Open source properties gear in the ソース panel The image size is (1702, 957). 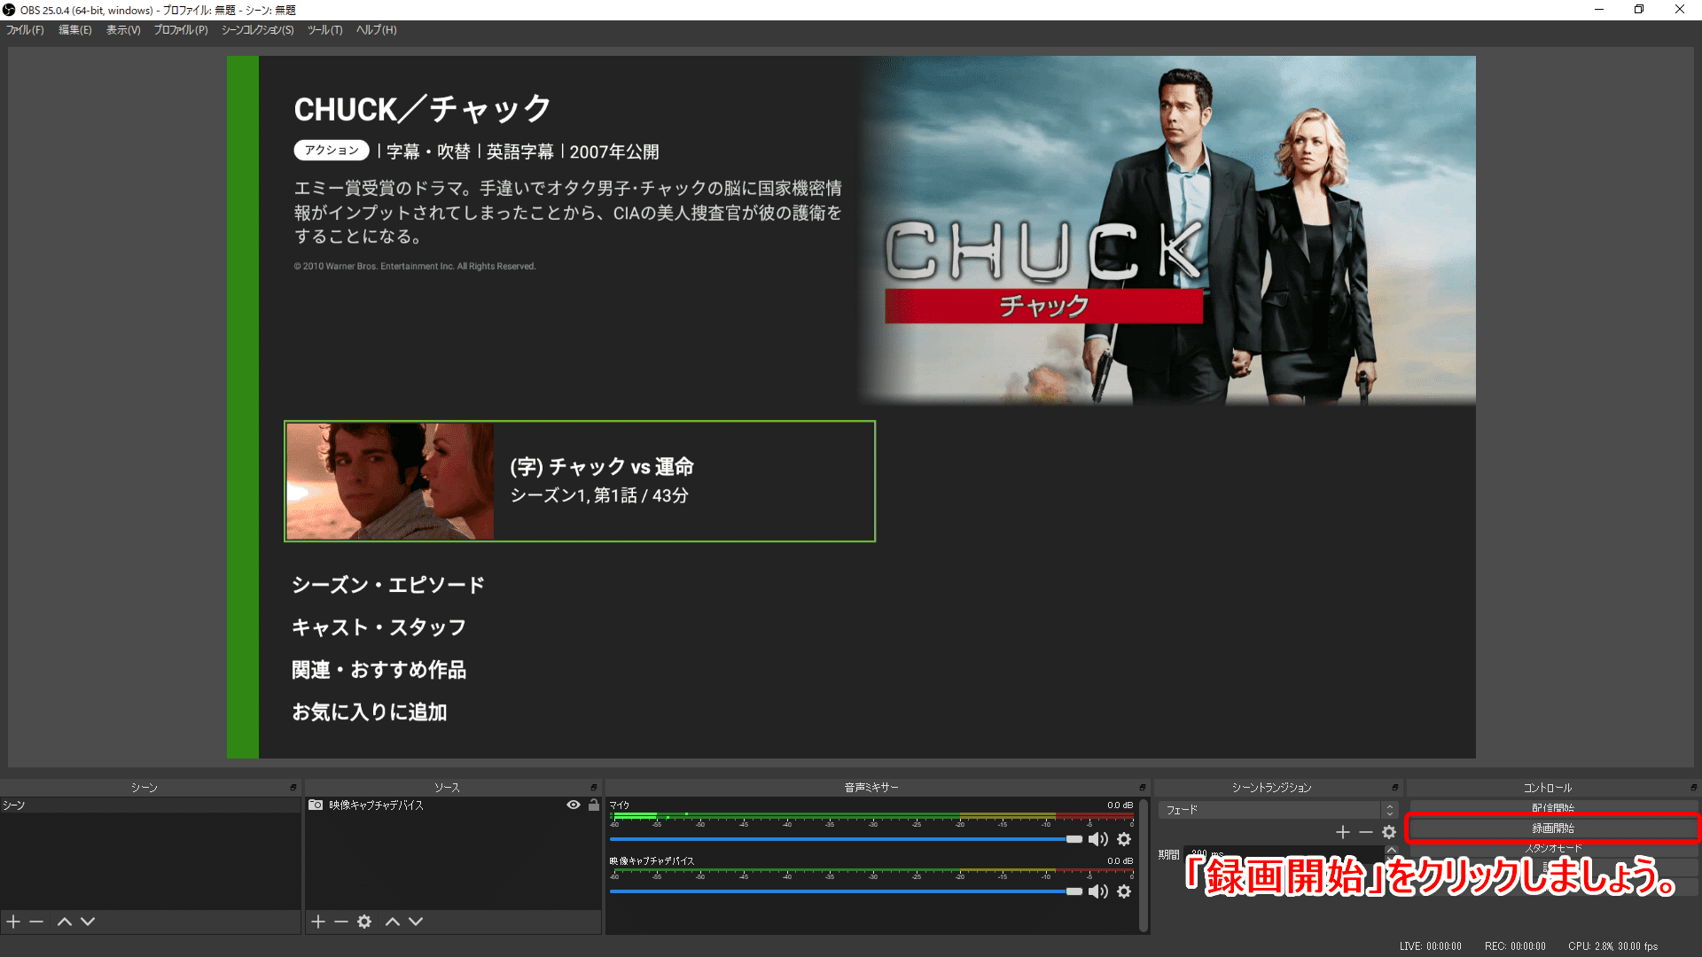(364, 922)
